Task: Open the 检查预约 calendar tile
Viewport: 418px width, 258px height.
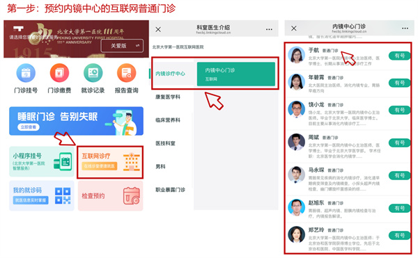Action: (111, 196)
